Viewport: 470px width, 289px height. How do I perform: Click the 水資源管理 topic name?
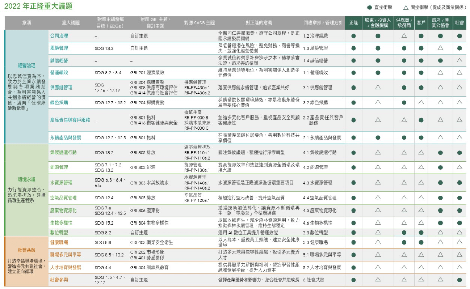(61, 183)
